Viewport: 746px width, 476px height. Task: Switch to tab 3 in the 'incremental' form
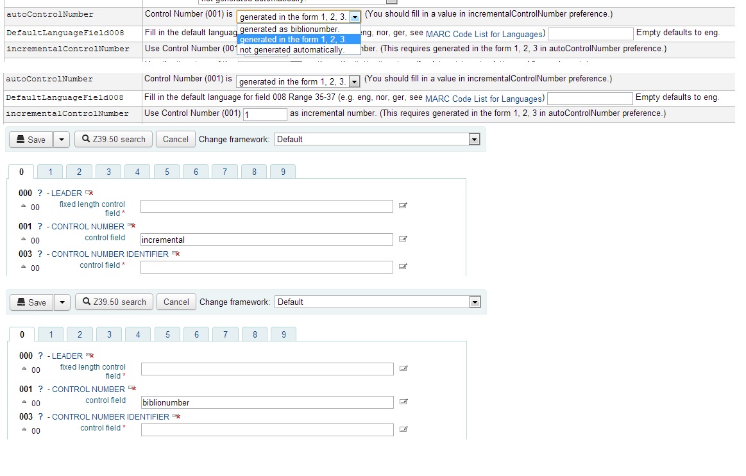point(108,172)
